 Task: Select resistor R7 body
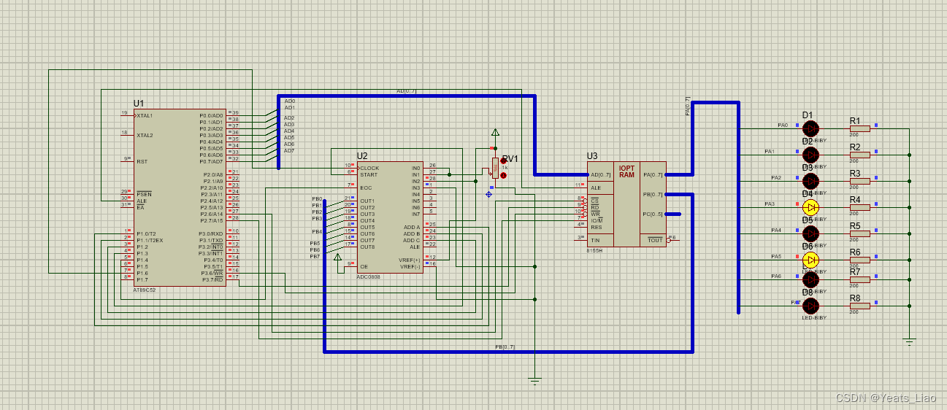click(x=859, y=279)
